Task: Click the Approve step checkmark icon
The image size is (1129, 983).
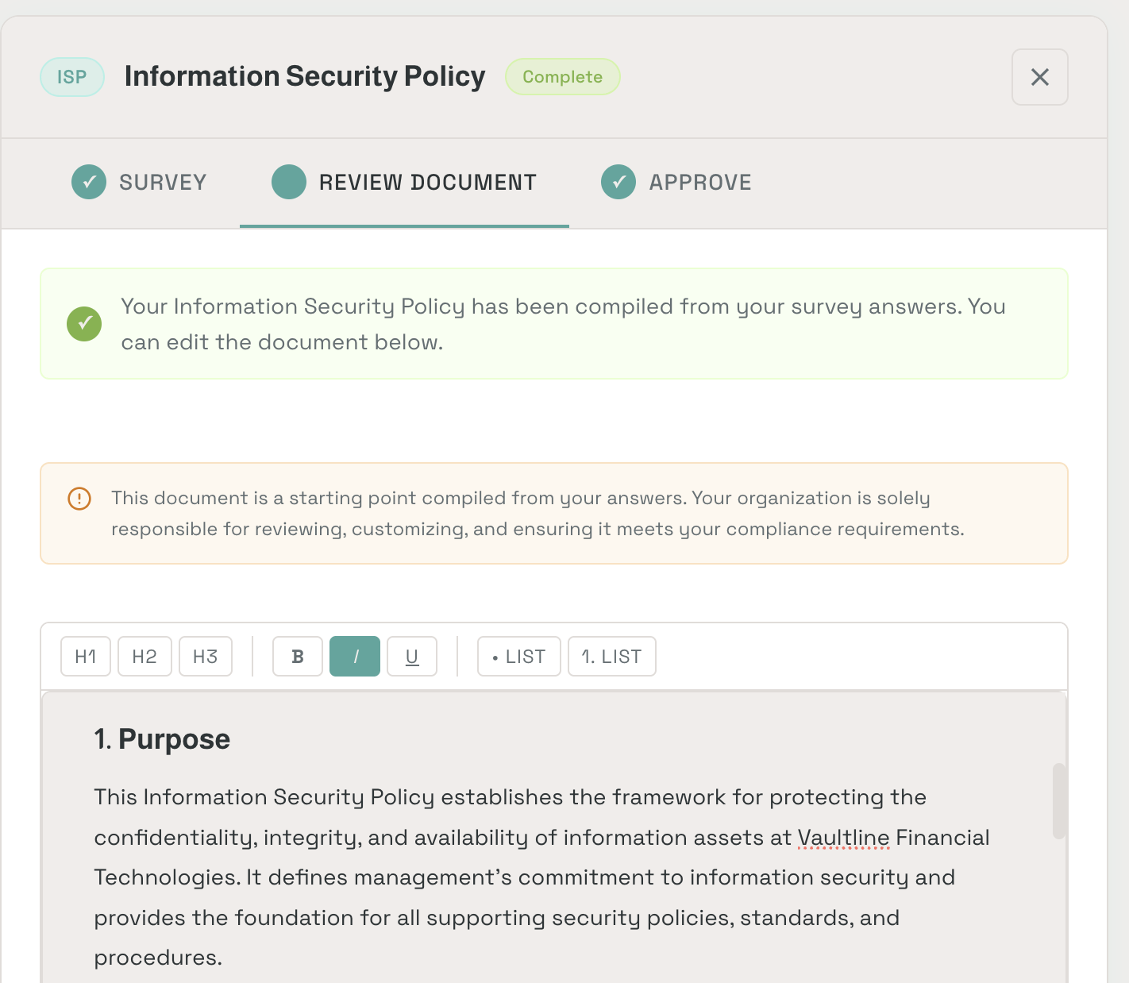Action: point(618,182)
